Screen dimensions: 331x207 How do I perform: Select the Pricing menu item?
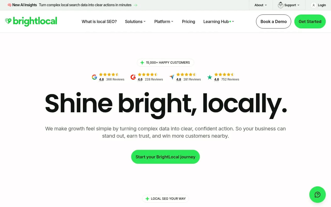click(x=188, y=22)
